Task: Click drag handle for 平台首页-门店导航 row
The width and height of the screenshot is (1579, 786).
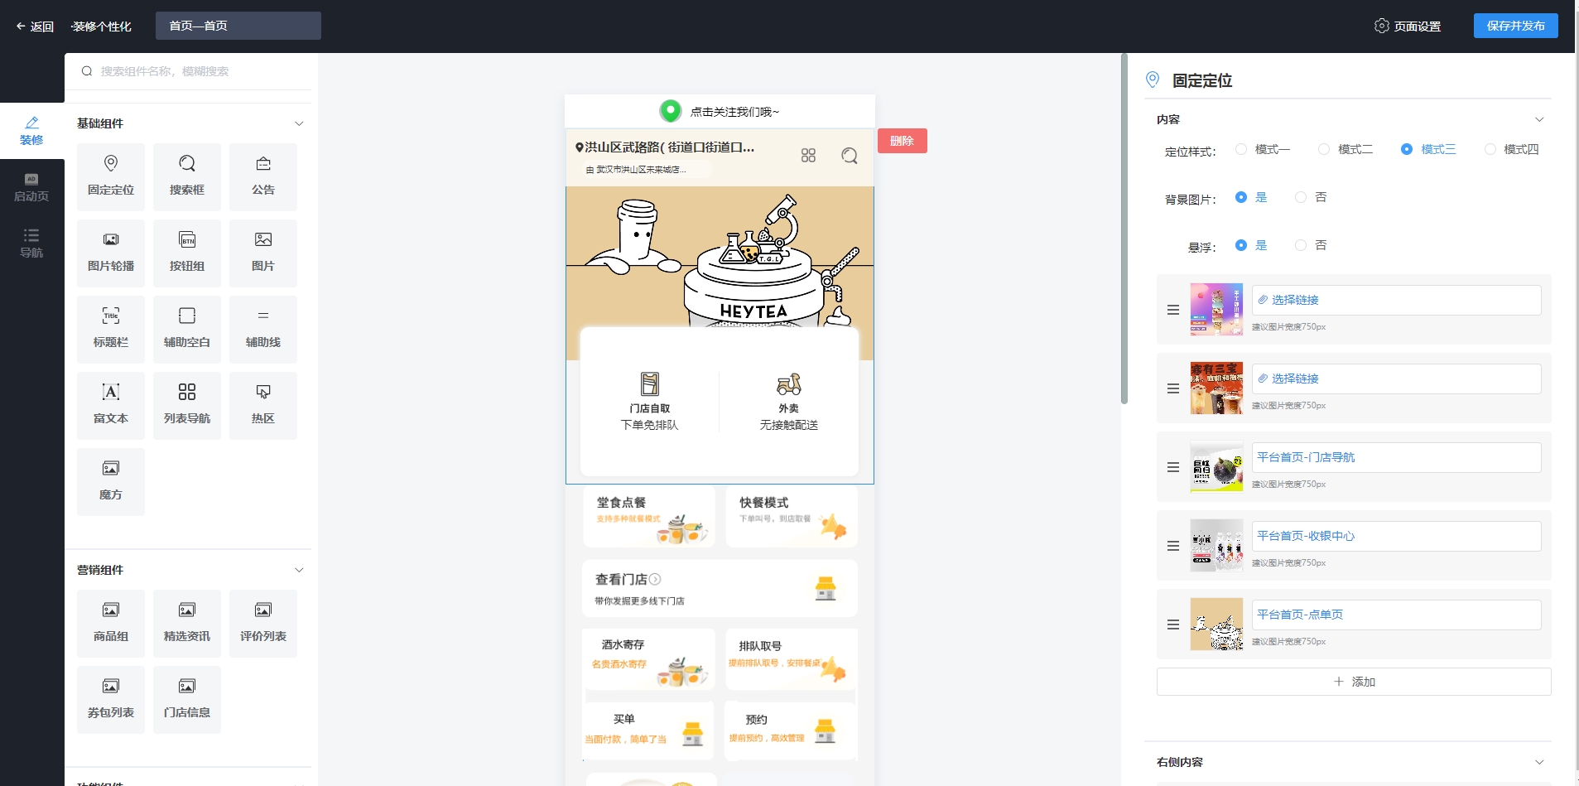Action: point(1173,467)
